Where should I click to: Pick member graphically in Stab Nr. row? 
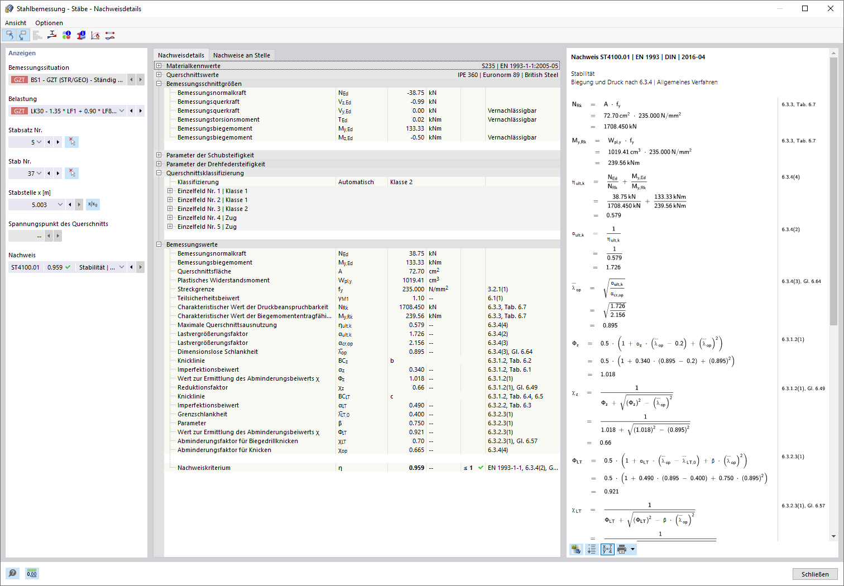(71, 173)
